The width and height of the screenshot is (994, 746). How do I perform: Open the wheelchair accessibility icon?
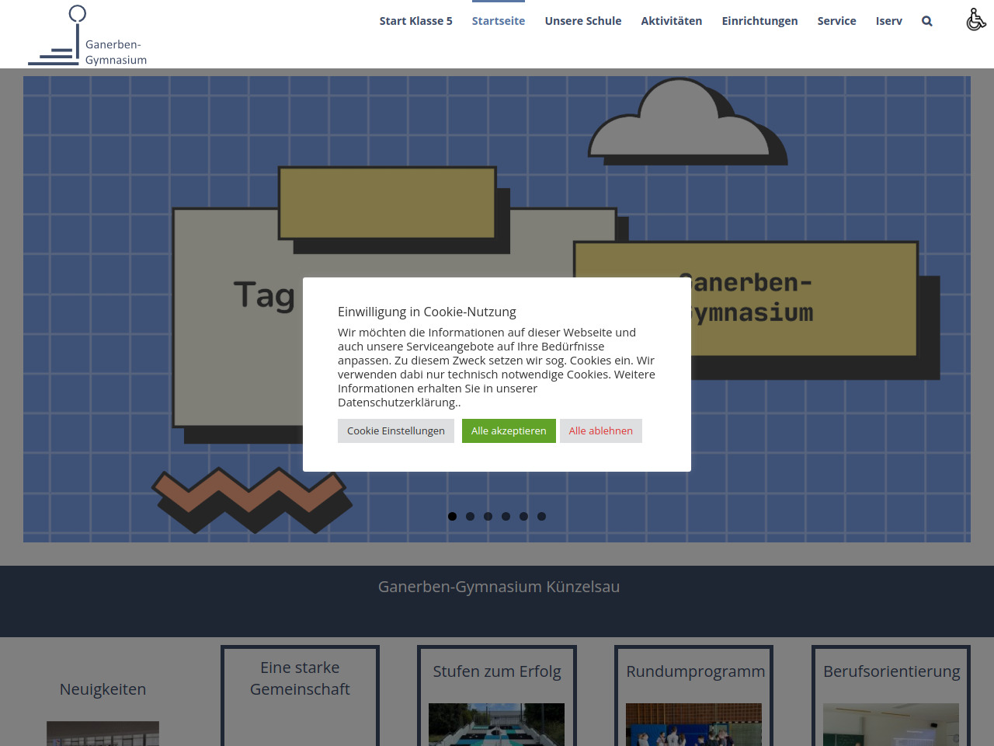coord(975,19)
